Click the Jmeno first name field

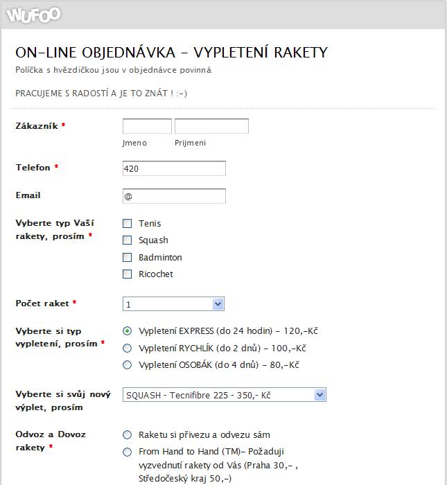pos(147,126)
